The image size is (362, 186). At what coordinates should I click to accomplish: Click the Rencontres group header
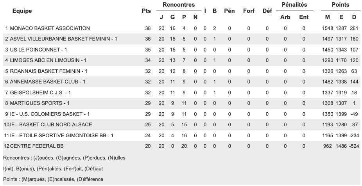click(178, 5)
